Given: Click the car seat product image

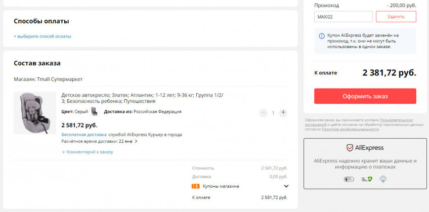Looking at the screenshot, I should coord(34,113).
